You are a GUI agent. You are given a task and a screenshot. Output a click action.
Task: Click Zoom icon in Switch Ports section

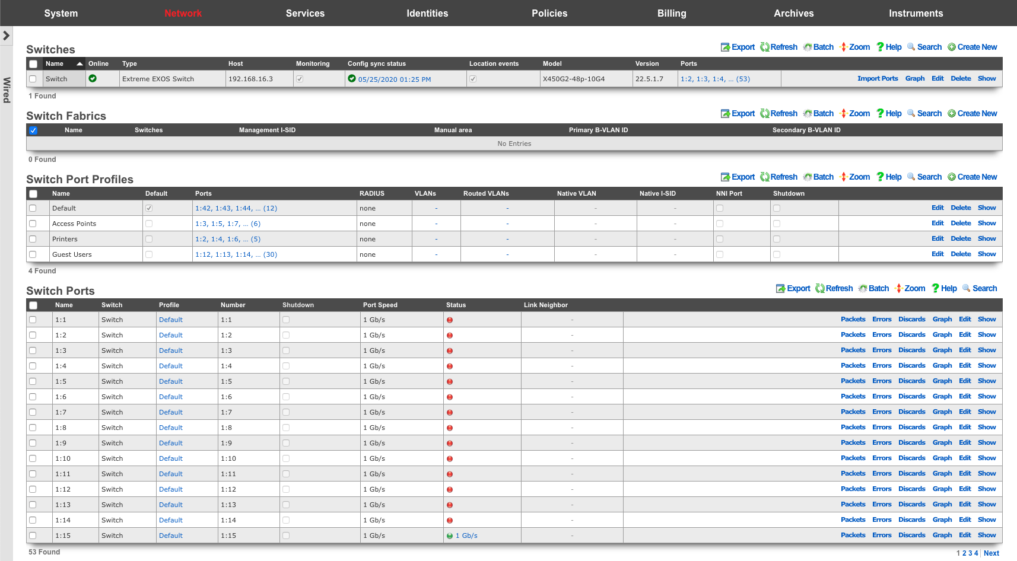coord(899,289)
